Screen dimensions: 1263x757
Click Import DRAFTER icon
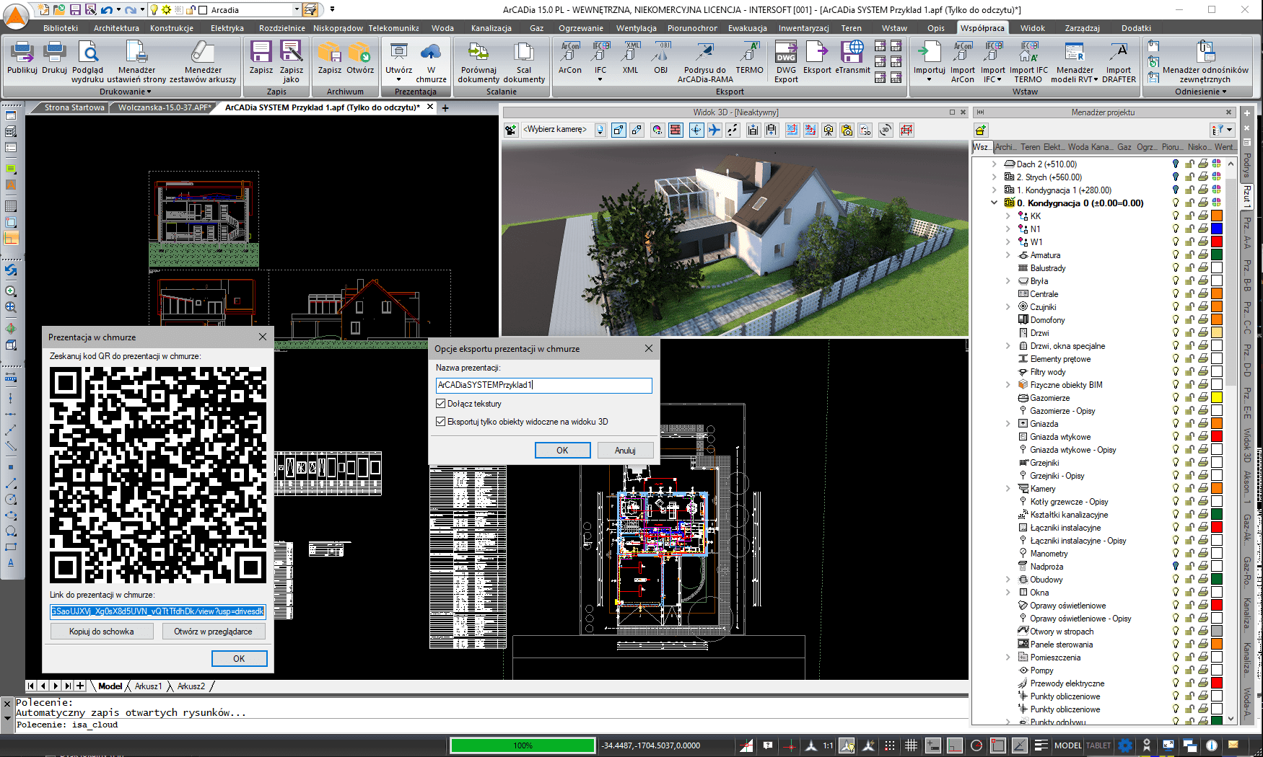click(1119, 62)
